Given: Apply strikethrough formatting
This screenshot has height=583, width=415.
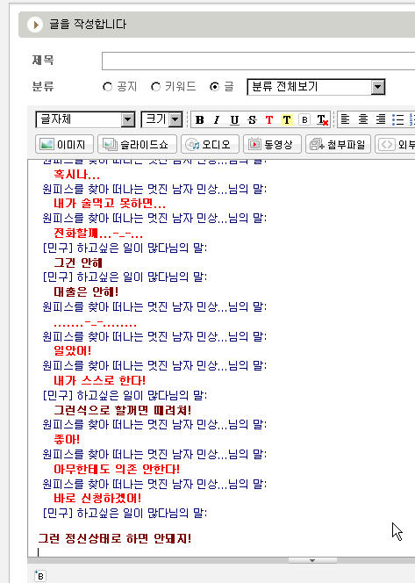Looking at the screenshot, I should pyautogui.click(x=252, y=119).
